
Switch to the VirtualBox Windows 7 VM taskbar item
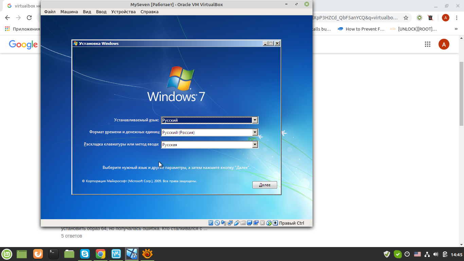[x=132, y=254]
